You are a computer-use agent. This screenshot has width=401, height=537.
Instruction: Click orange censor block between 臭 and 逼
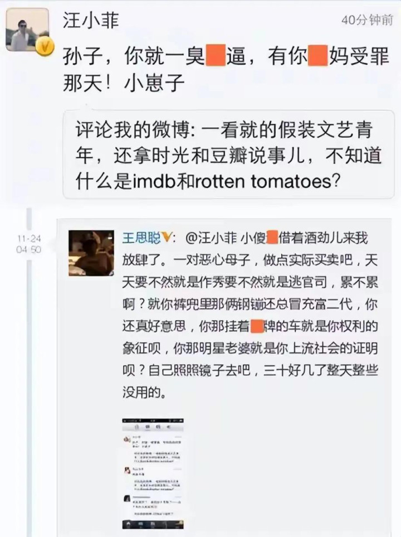click(215, 56)
